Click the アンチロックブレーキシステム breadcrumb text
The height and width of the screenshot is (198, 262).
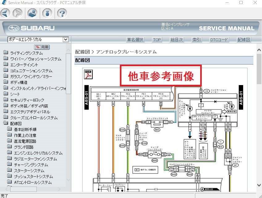coord(126,52)
